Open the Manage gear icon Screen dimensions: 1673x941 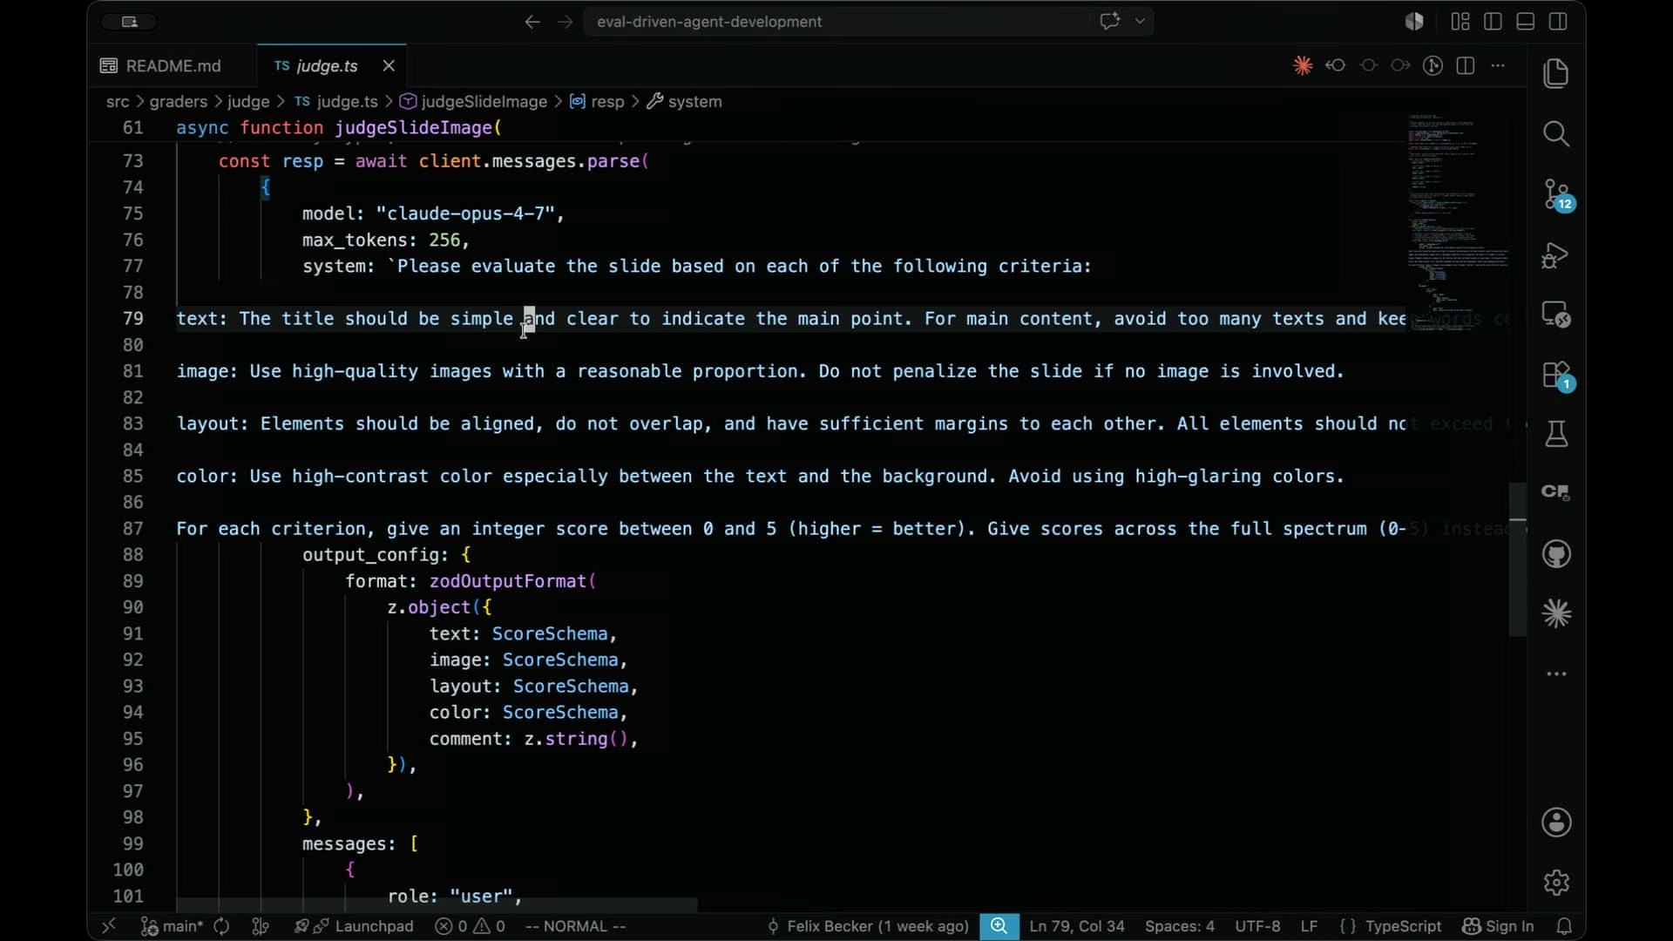[1556, 883]
